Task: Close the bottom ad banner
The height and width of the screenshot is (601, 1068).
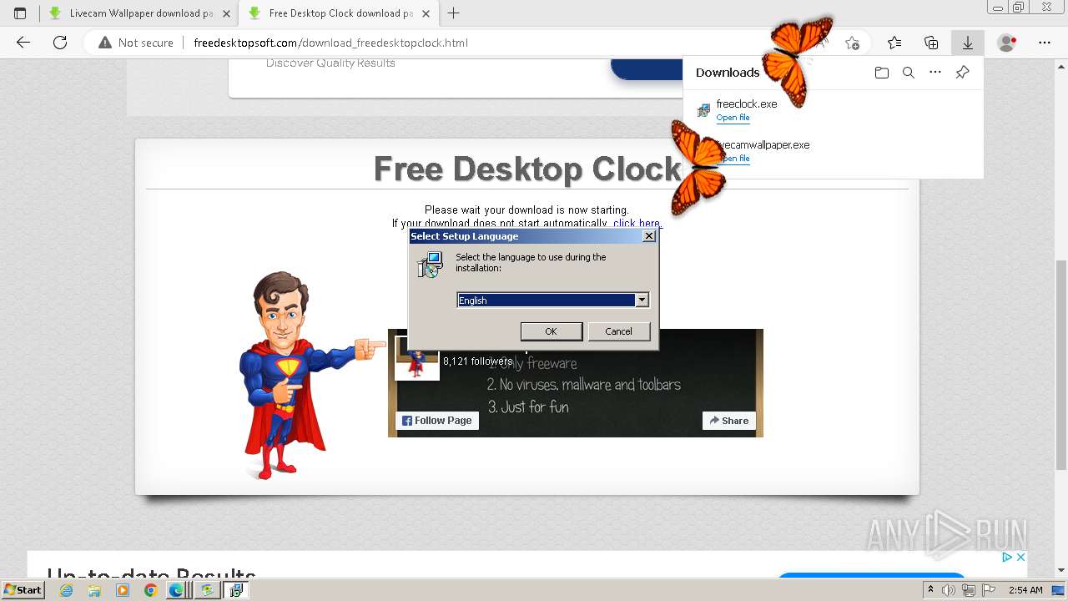Action: click(x=1020, y=557)
